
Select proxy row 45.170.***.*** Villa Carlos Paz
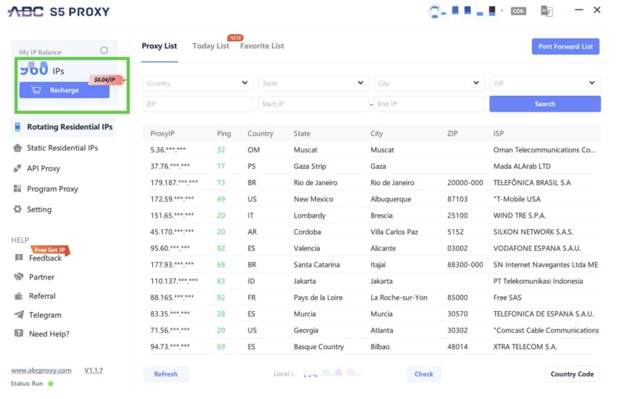point(372,232)
